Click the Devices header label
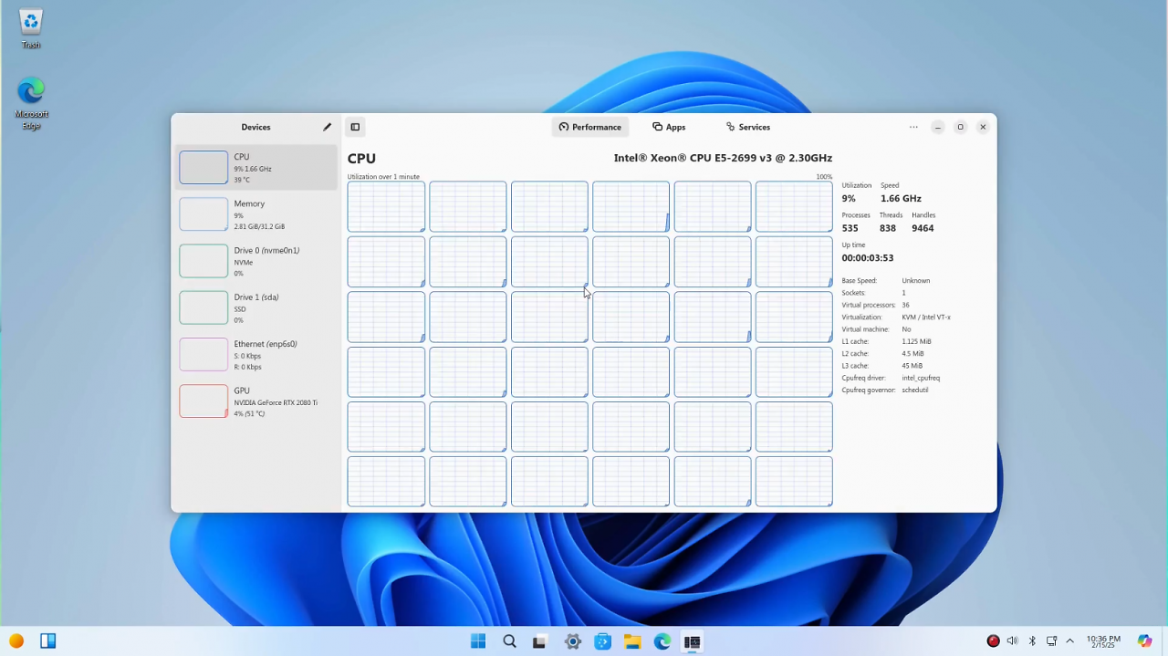Image resolution: width=1168 pixels, height=656 pixels. (255, 127)
